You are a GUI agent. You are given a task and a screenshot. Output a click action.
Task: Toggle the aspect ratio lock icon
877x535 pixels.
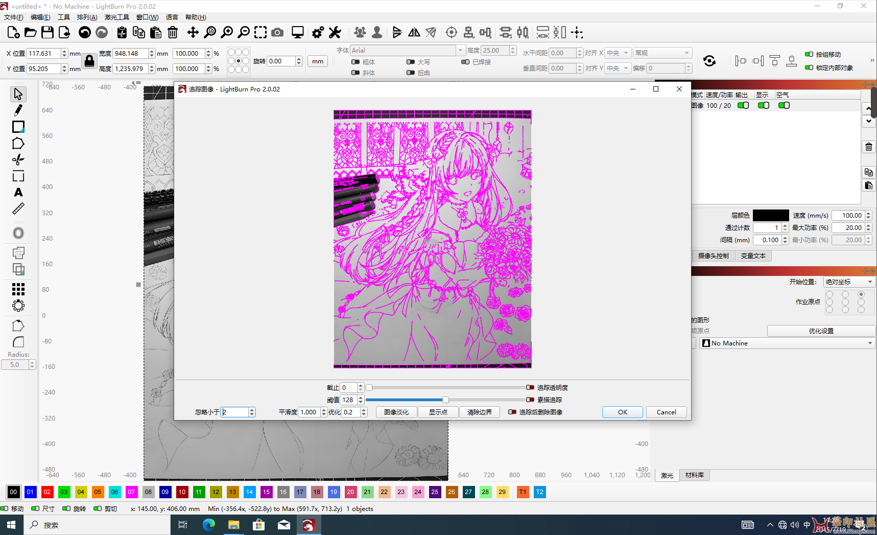coord(89,61)
